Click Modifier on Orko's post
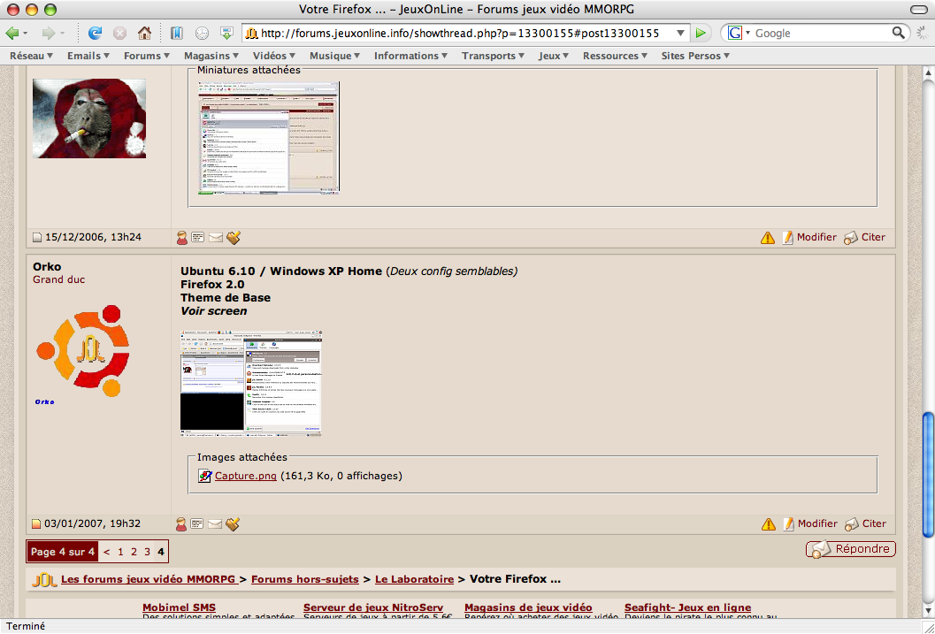The image size is (935, 634). [x=809, y=523]
